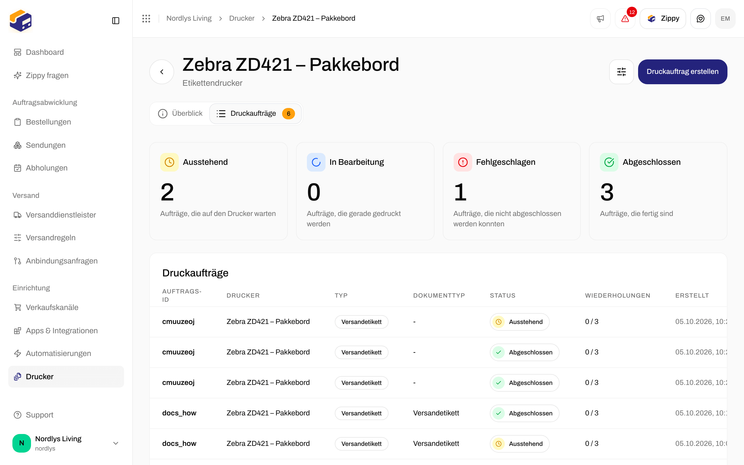Open the announcements megaphone icon
Viewport: 744px width, 465px height.
coord(600,18)
